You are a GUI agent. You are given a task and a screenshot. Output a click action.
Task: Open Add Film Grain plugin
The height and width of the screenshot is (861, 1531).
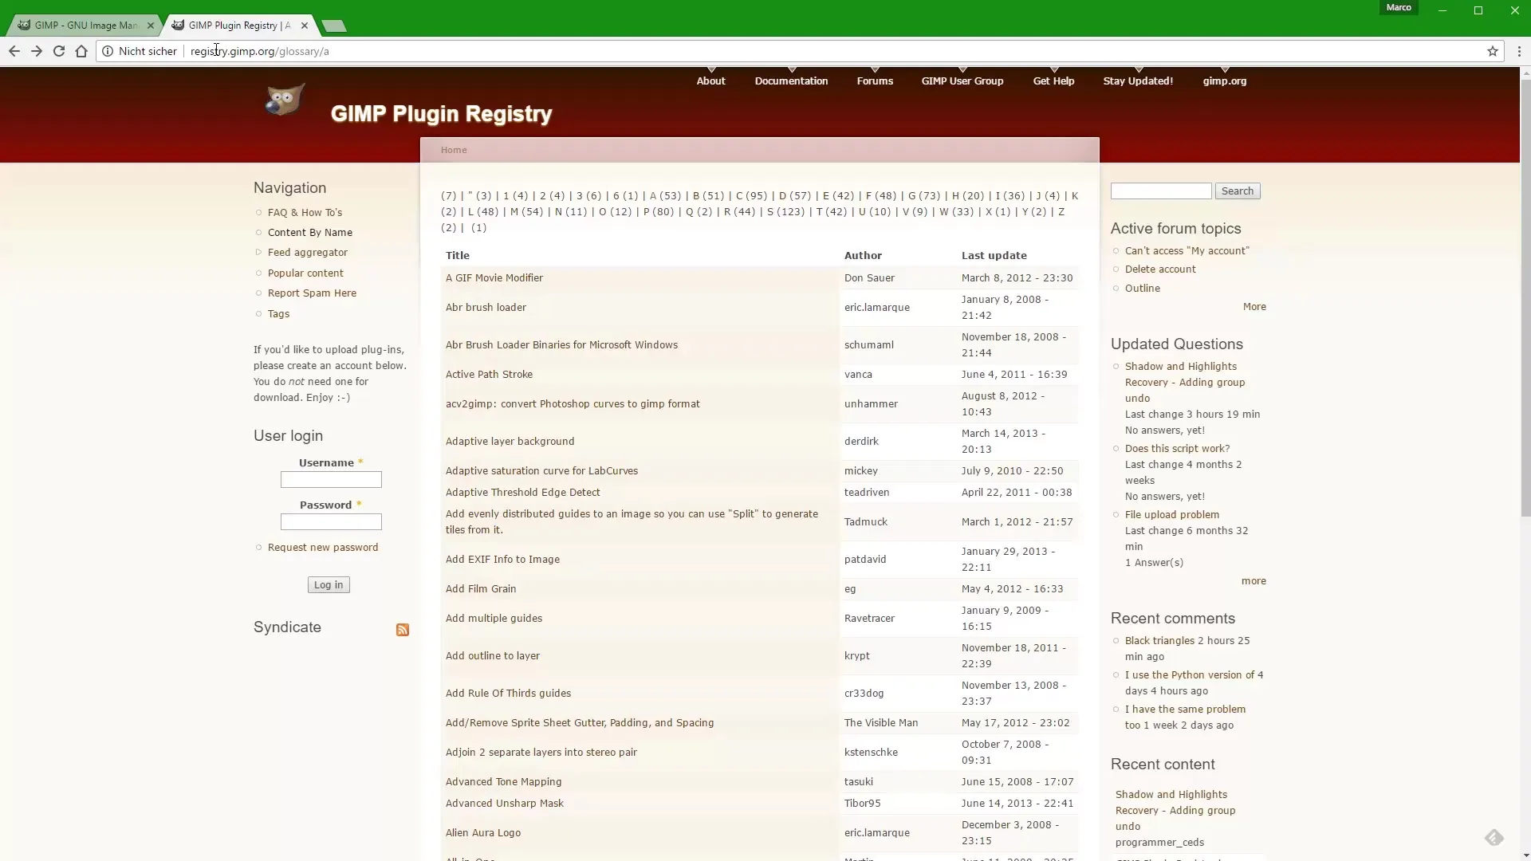(481, 589)
